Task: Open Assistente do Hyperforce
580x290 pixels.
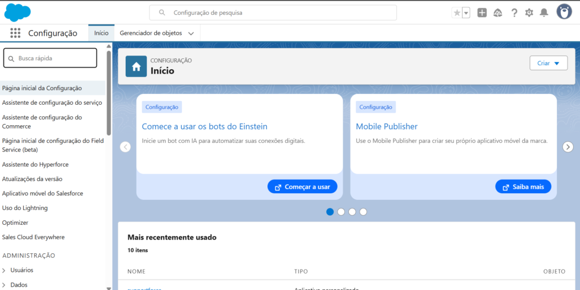Action: [x=35, y=164]
